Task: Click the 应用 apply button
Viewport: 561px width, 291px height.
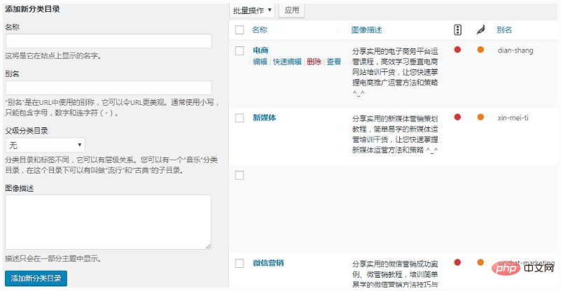Action: point(292,10)
